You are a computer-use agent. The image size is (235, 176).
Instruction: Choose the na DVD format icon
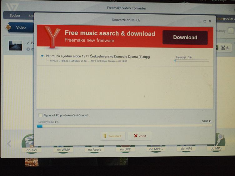click(x=125, y=147)
